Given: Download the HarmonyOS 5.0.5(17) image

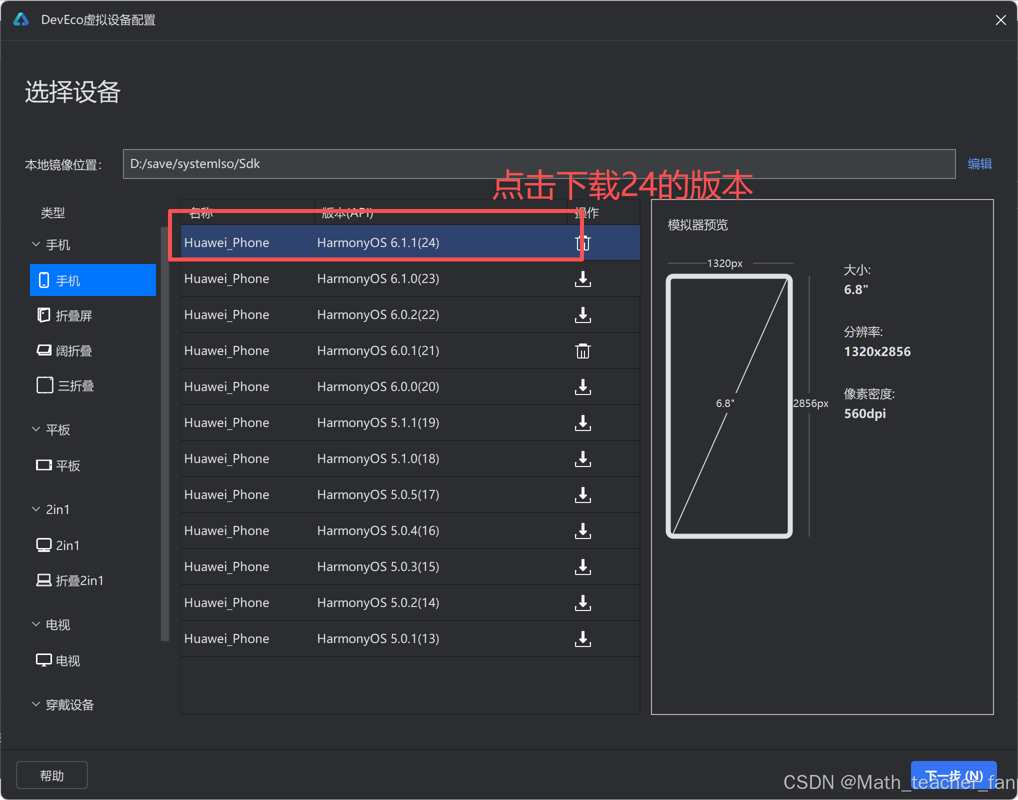Looking at the screenshot, I should point(582,495).
